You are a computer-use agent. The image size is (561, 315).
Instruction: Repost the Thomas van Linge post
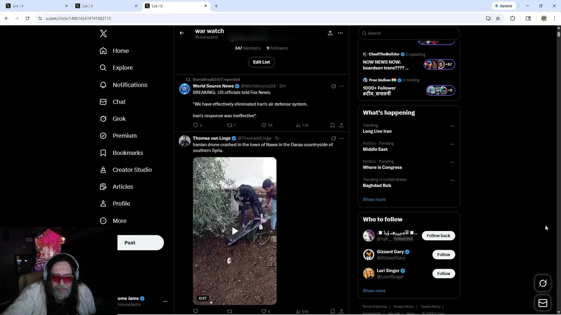pyautogui.click(x=229, y=311)
